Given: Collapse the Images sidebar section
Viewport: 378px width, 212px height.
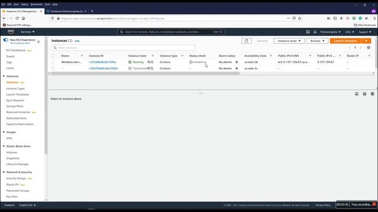Looking at the screenshot, I should pos(4,132).
